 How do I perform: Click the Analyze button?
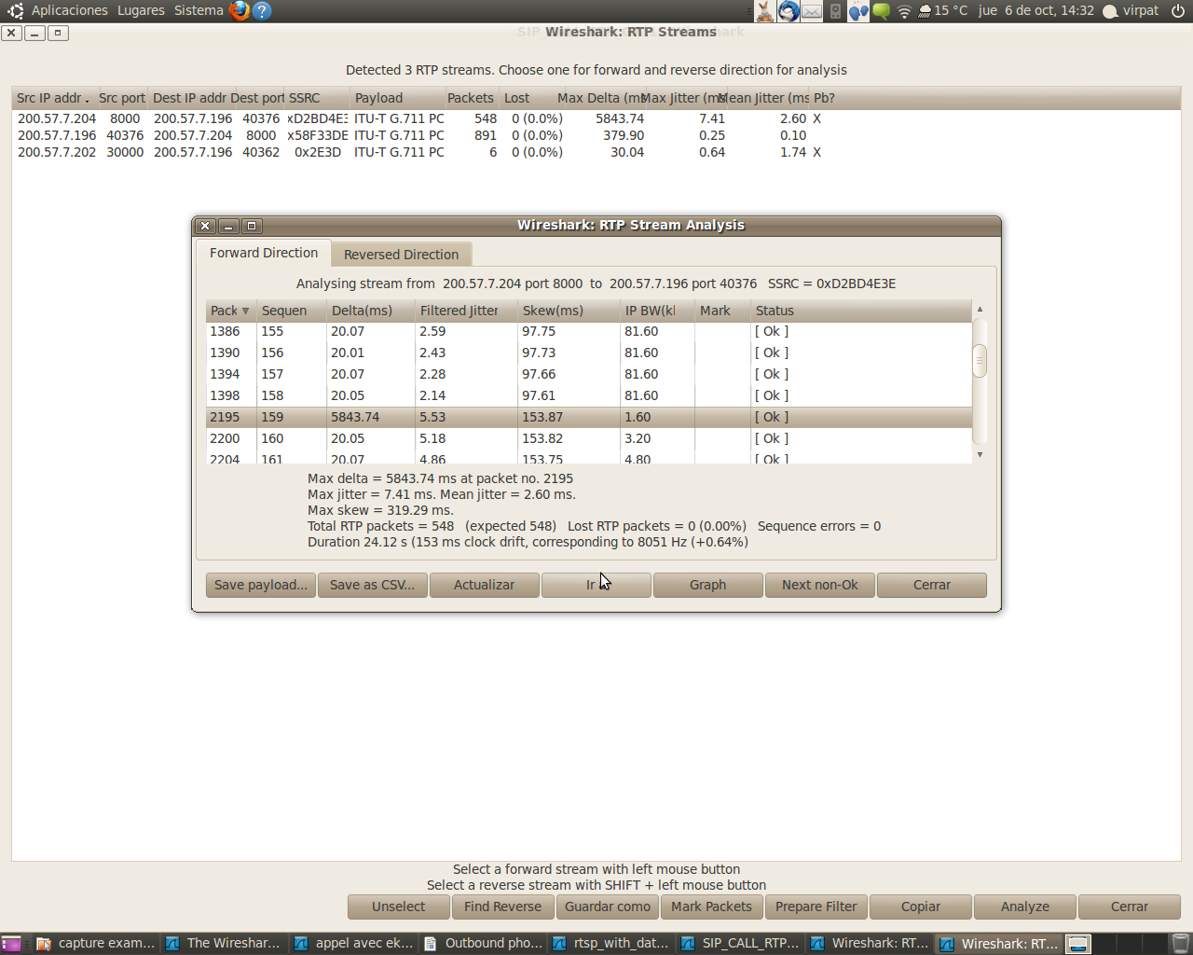click(1024, 907)
